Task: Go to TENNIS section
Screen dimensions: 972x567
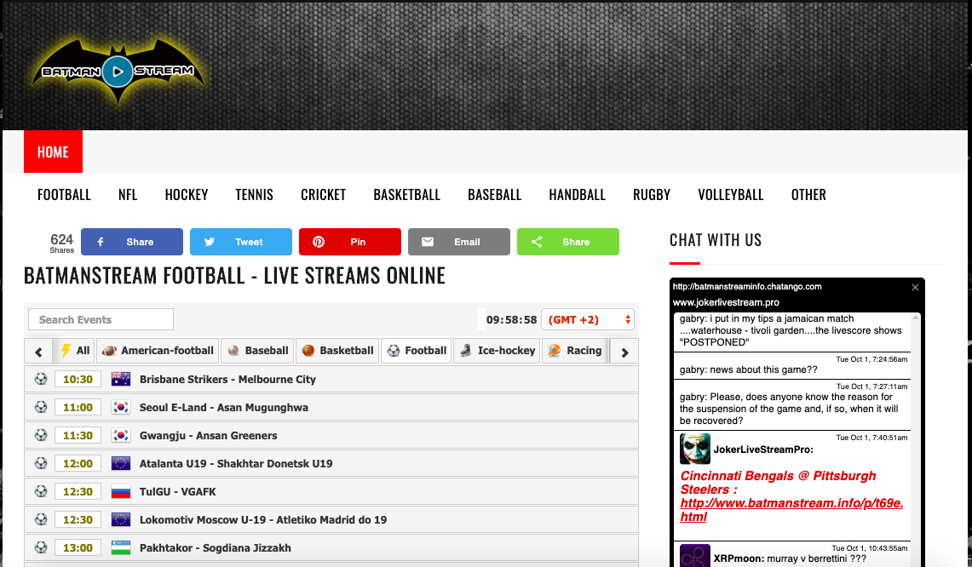Action: pos(254,195)
